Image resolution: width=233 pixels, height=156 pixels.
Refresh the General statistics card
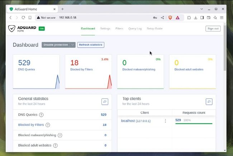coord(105,102)
